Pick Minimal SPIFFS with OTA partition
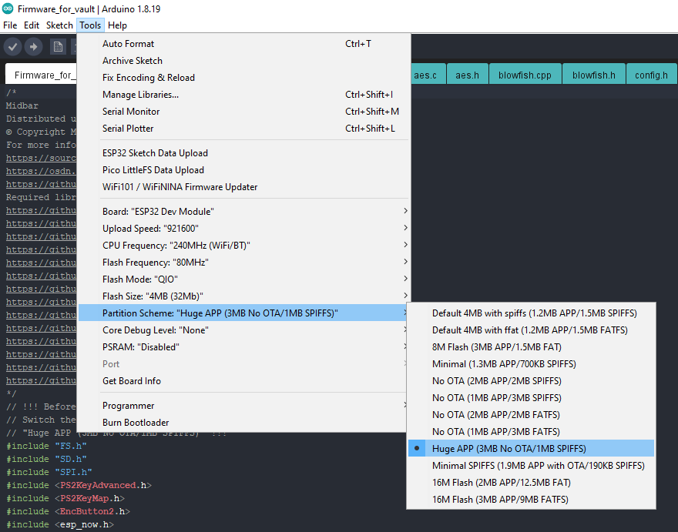Viewport: 678px width, 532px height. pyautogui.click(x=538, y=466)
